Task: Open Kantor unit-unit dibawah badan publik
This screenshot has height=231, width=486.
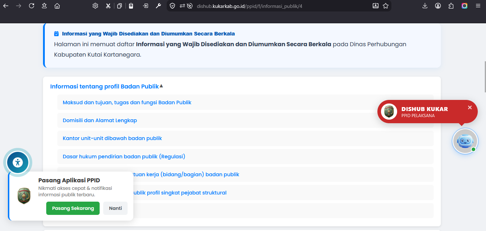Action: (x=112, y=138)
